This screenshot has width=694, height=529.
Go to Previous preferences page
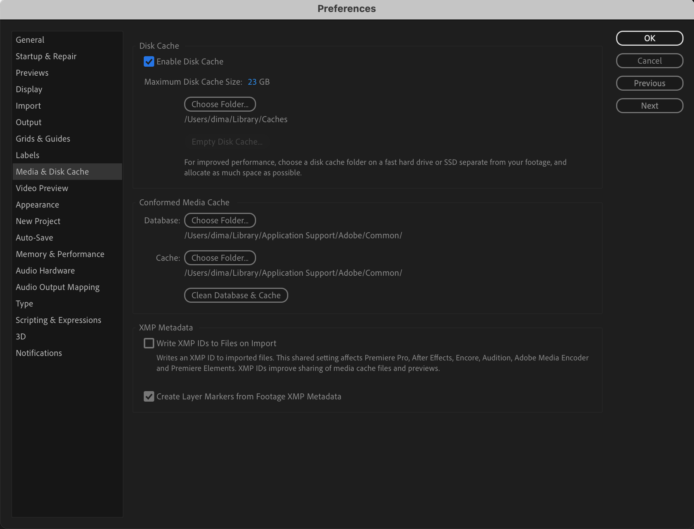pyautogui.click(x=649, y=83)
